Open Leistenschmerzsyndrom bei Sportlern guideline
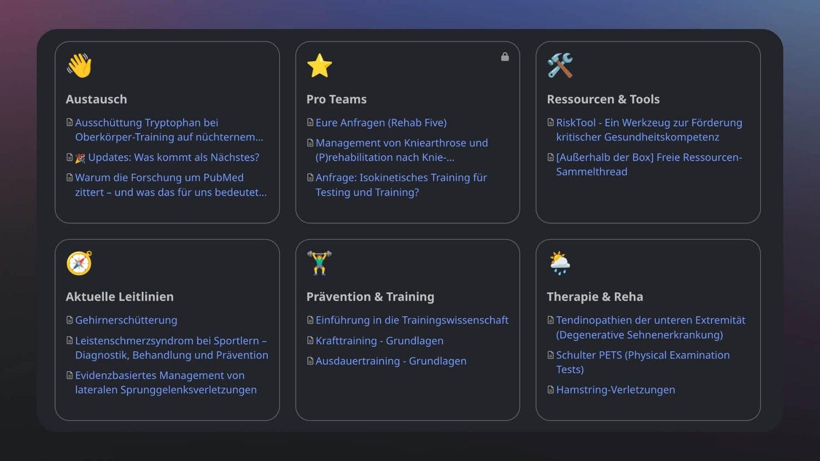This screenshot has height=461, width=820. pos(171,348)
